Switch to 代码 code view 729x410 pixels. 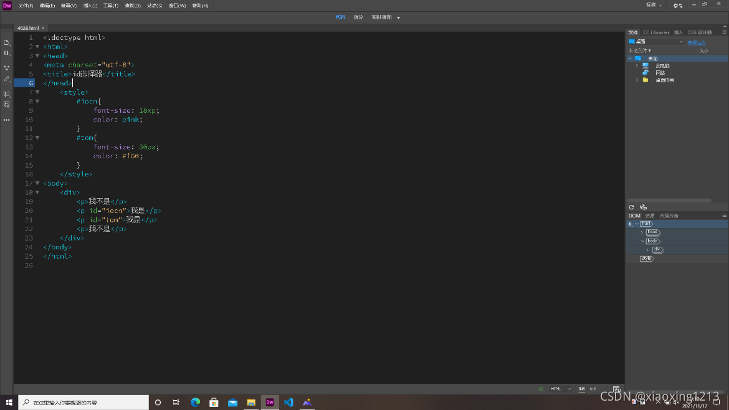(x=340, y=17)
